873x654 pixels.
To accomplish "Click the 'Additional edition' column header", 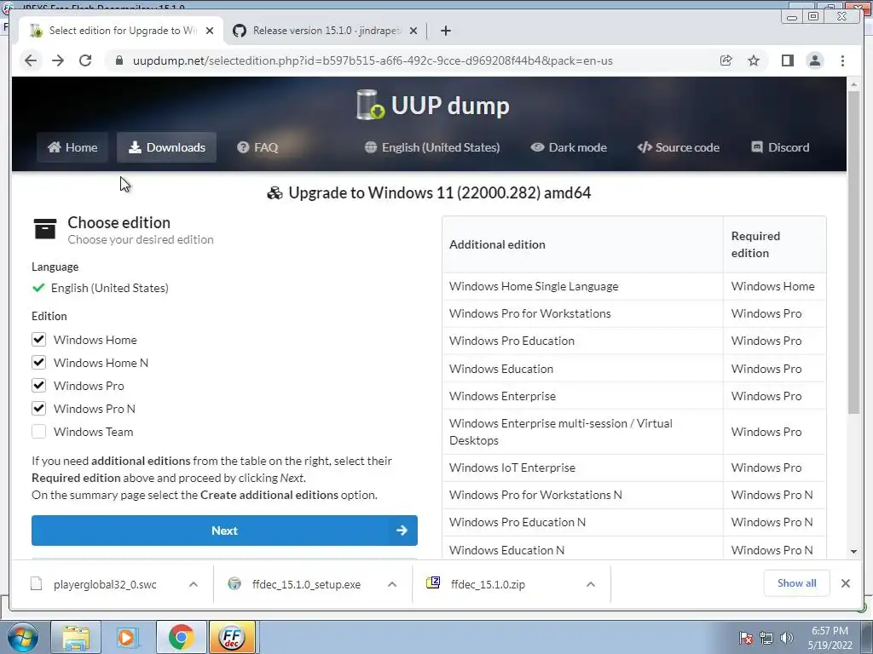I will coord(582,244).
